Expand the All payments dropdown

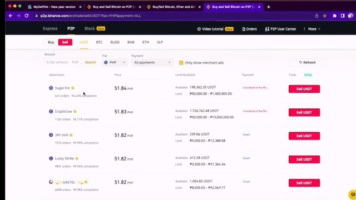[152, 62]
